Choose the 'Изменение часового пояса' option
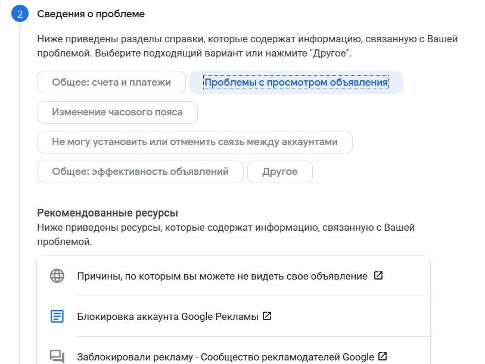Screen dimensions: 485x364 (117, 112)
